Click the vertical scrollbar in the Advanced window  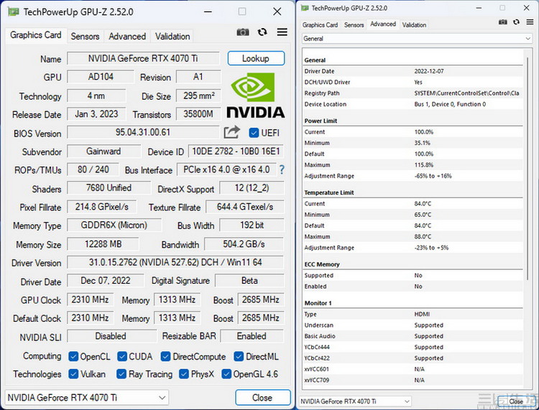tap(528, 168)
